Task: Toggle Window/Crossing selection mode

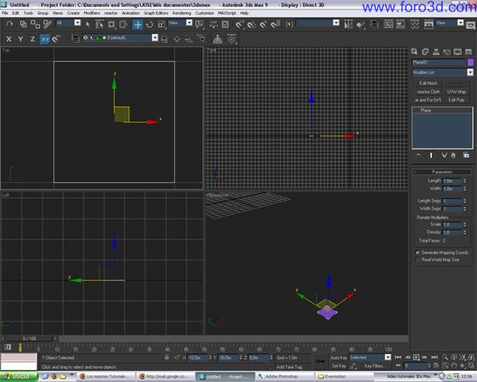Action: 124,24
